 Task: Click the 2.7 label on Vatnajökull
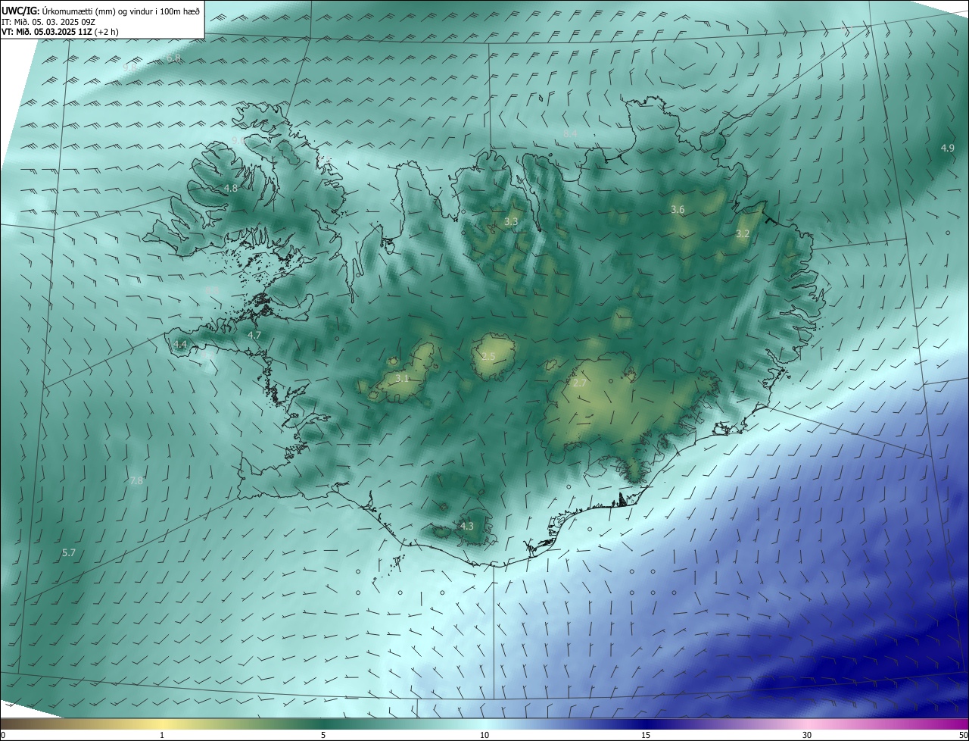coord(579,384)
